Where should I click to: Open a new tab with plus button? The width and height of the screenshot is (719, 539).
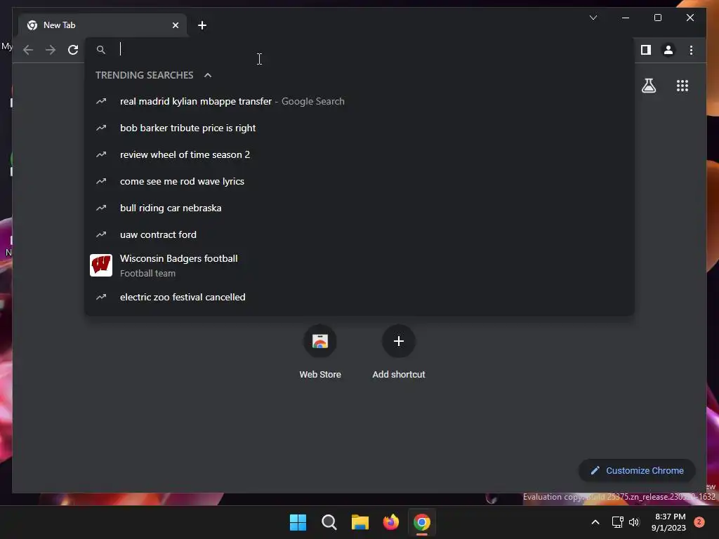click(202, 25)
